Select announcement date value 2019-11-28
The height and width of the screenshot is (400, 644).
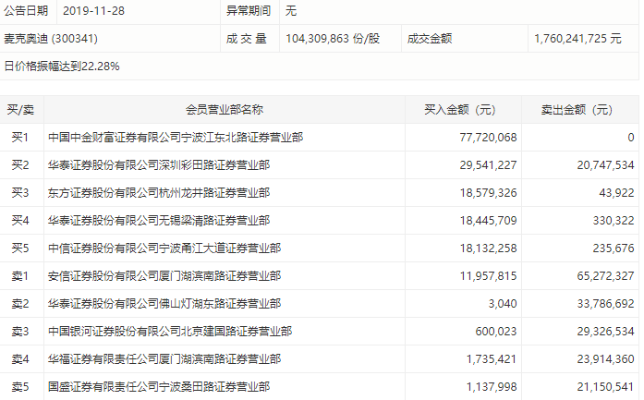(x=93, y=11)
